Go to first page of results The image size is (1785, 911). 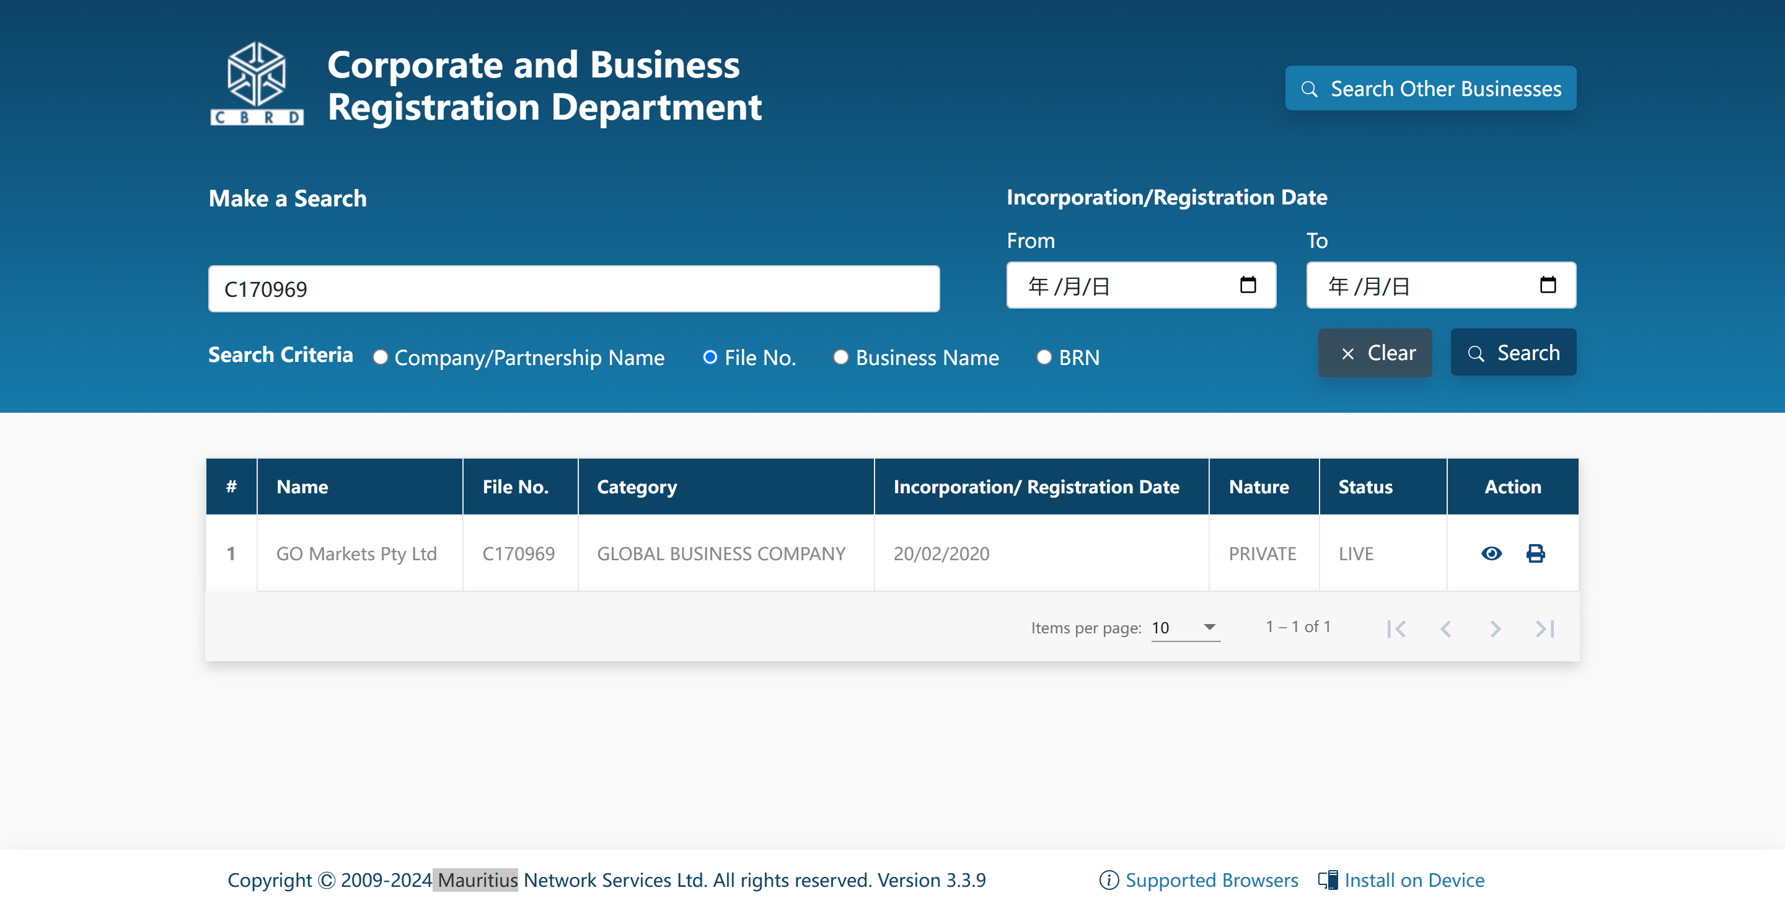click(1396, 628)
